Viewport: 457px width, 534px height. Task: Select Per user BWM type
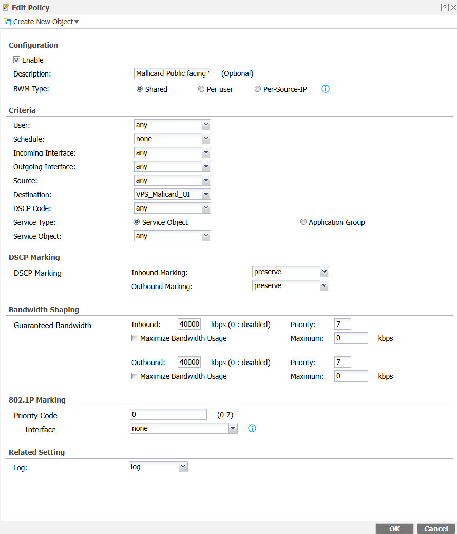pyautogui.click(x=201, y=89)
